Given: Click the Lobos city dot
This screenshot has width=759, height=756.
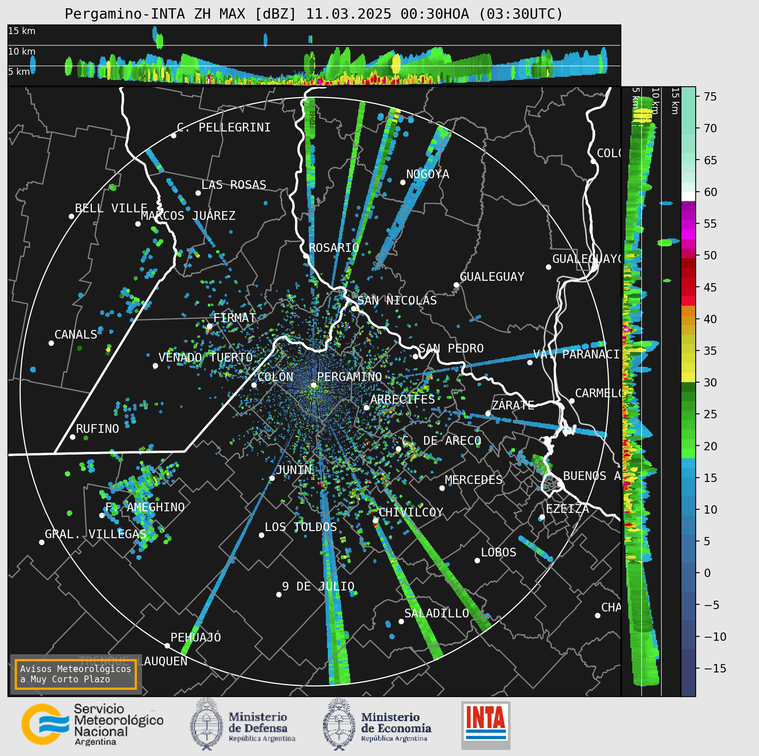Looking at the screenshot, I should pos(477,561).
